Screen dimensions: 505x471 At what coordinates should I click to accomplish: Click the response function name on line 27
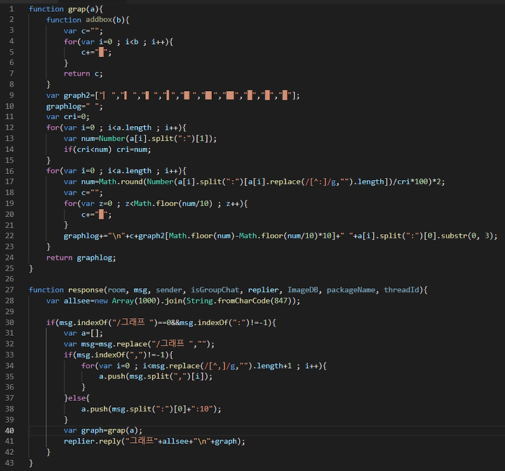click(86, 290)
